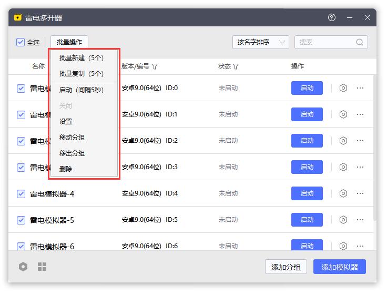Expand the 按名字排序 sort dropdown
Viewport: 387px width, 293px height.
pos(262,42)
